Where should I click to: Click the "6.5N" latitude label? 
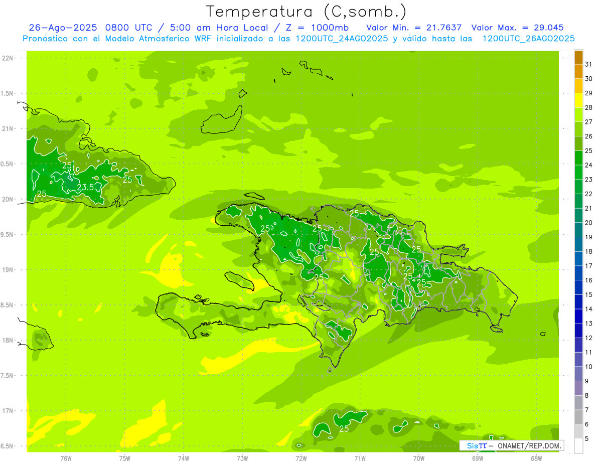pos(7,446)
